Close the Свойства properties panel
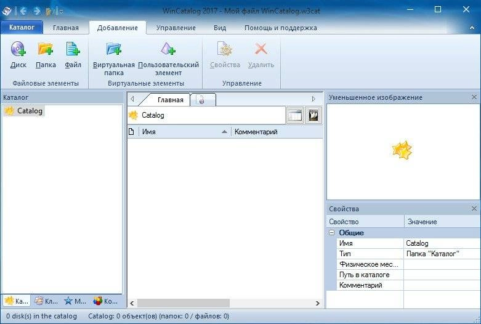This screenshot has width=481, height=324. tap(474, 209)
